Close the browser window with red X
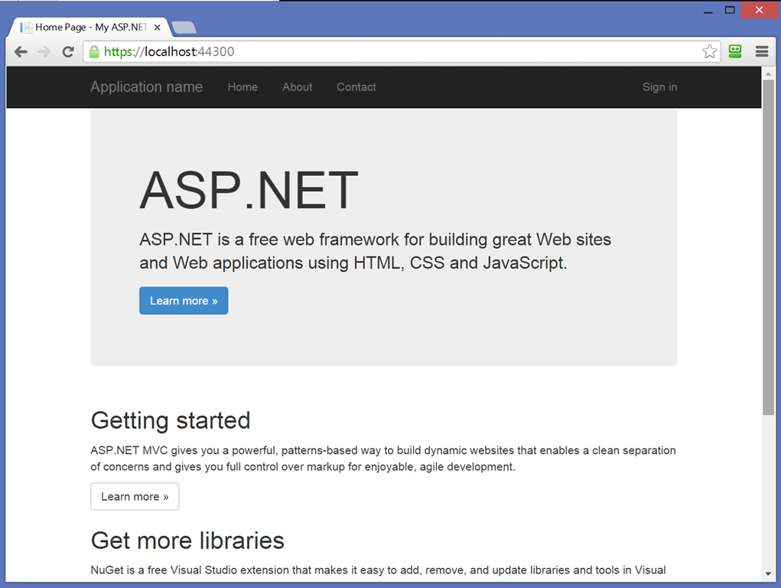 point(759,10)
